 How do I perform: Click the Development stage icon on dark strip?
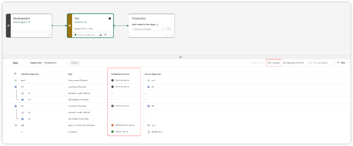tap(8, 25)
